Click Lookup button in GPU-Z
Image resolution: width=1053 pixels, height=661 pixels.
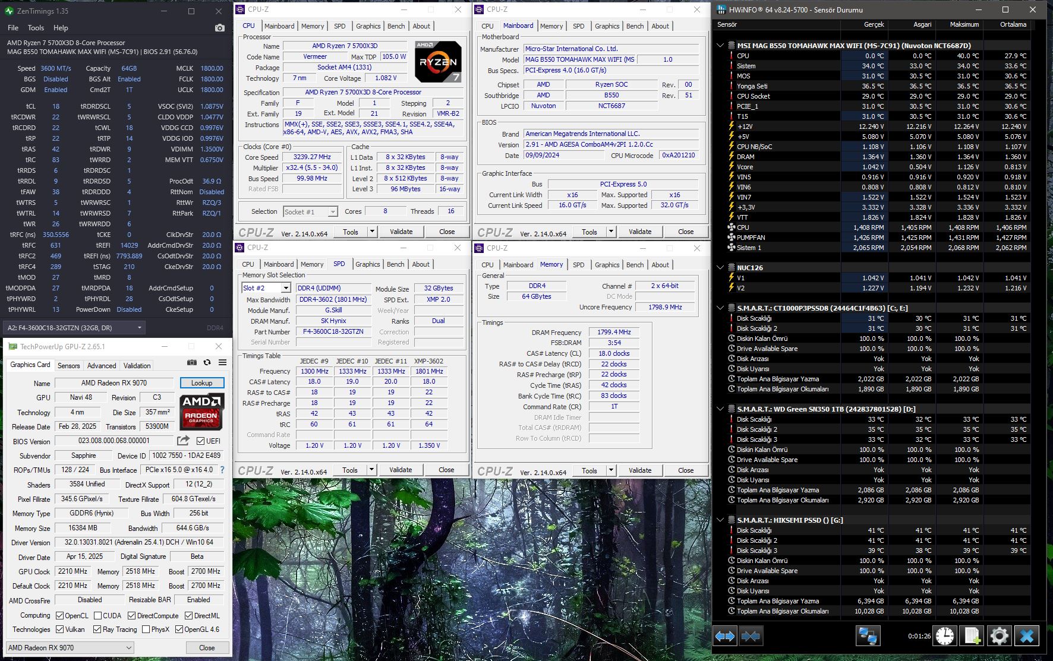pos(201,383)
